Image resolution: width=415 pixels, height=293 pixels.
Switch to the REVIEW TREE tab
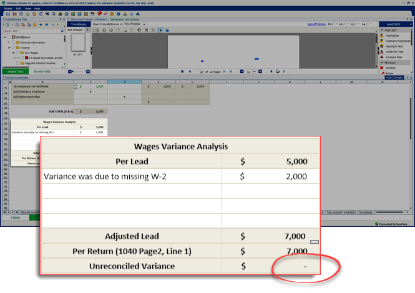[42, 72]
